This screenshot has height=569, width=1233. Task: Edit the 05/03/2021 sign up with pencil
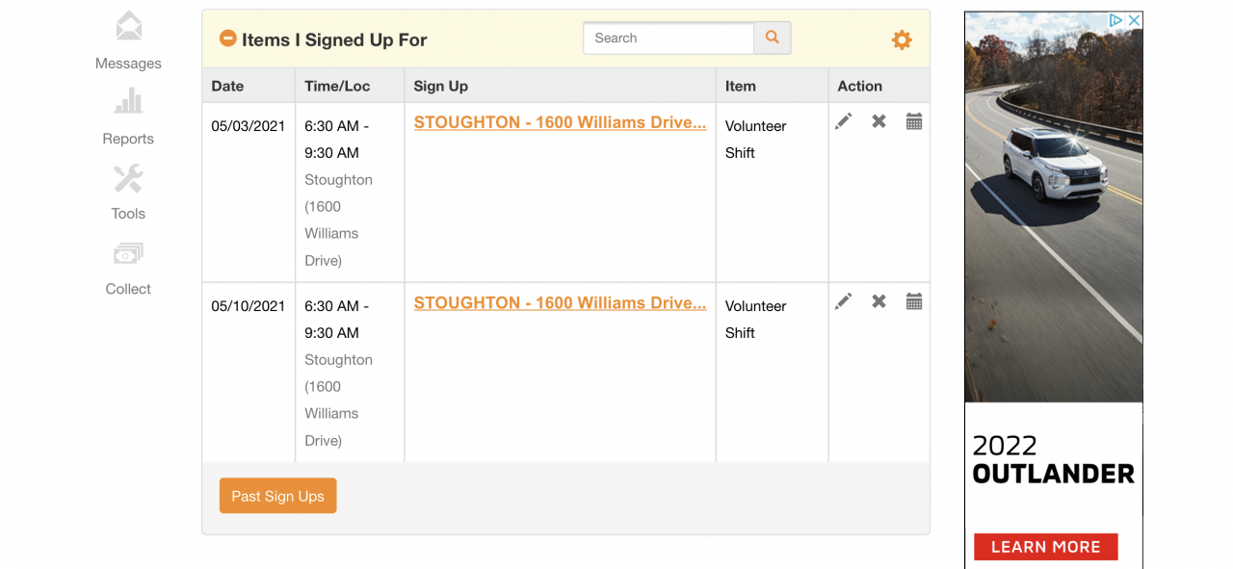coord(844,121)
